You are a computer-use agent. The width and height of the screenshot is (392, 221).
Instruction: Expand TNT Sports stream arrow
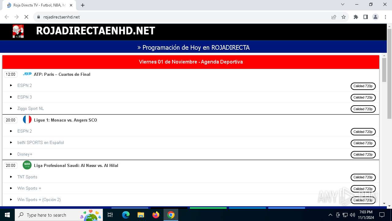click(11, 177)
